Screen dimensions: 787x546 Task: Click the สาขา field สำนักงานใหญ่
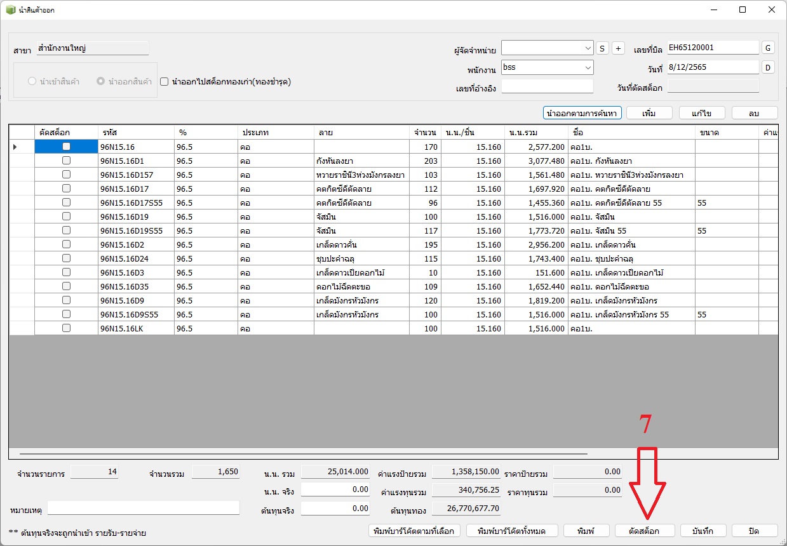click(93, 48)
